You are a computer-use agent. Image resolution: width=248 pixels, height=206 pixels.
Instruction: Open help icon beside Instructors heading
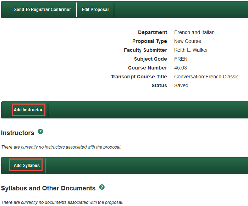coord(40,132)
